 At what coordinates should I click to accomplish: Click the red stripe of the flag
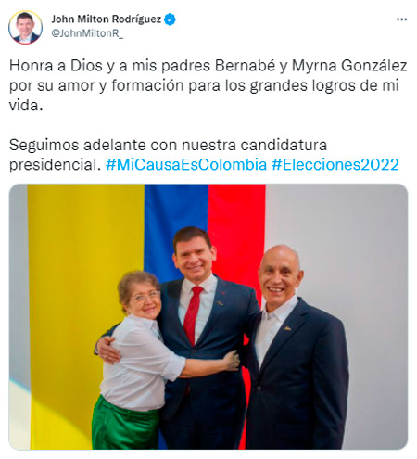236,223
